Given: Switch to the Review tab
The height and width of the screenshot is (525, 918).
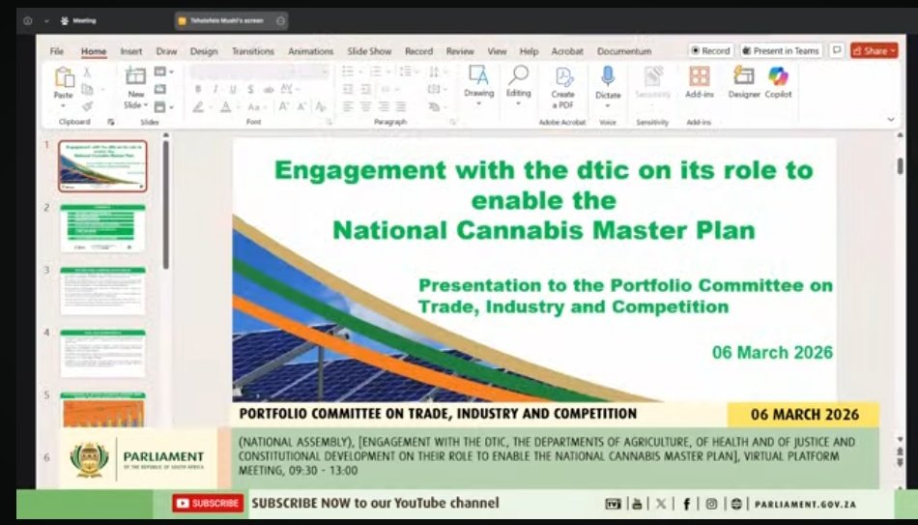Looking at the screenshot, I should [x=460, y=51].
